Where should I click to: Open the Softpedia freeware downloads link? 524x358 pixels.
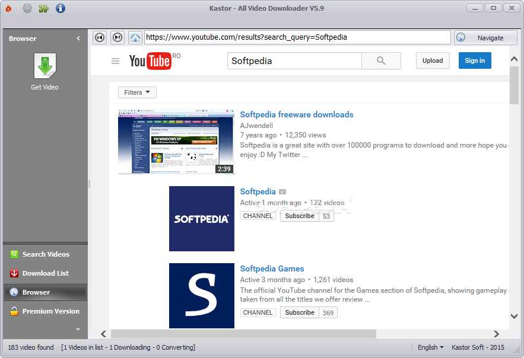pos(297,114)
